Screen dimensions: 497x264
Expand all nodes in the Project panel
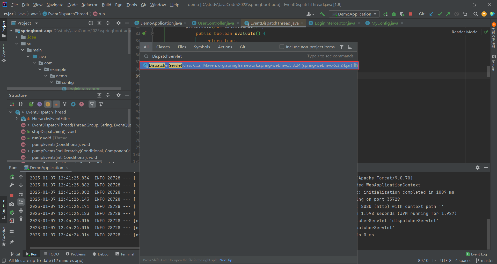click(99, 23)
